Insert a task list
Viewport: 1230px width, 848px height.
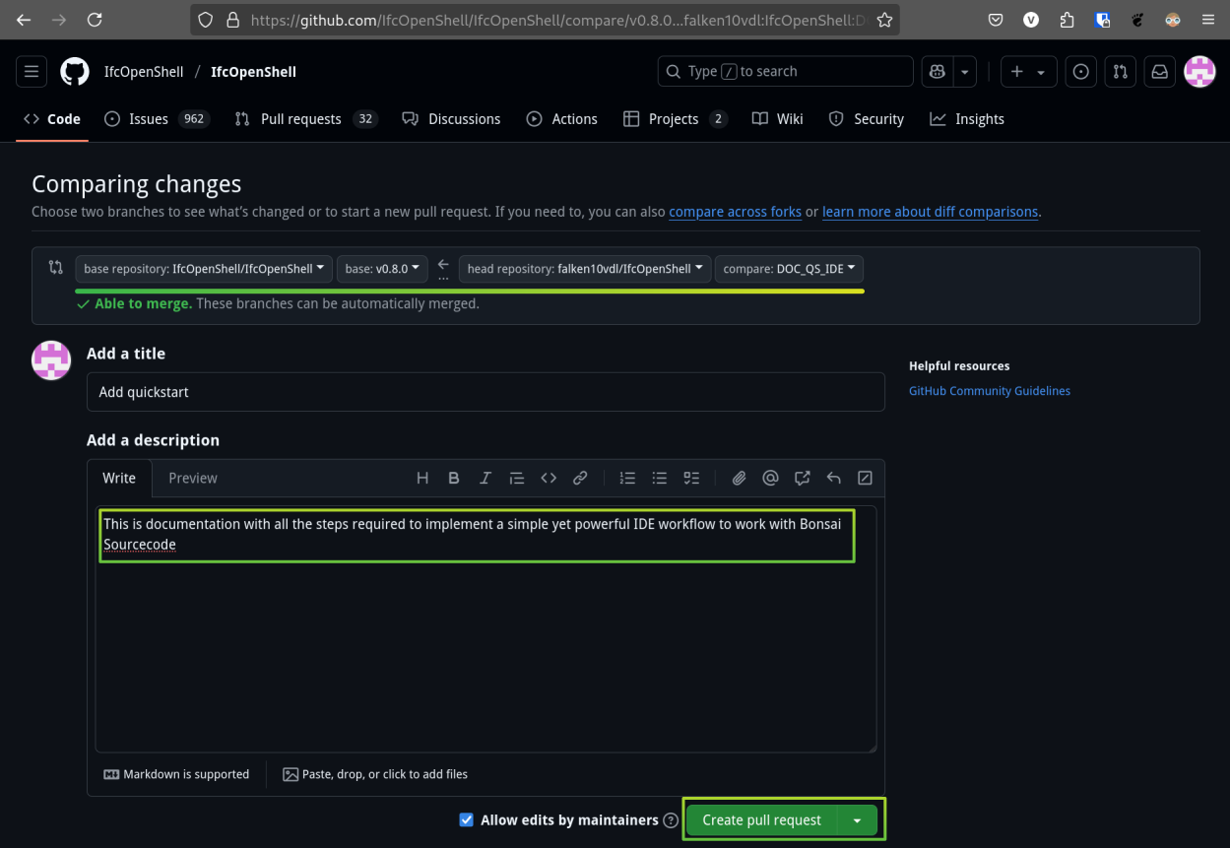click(x=691, y=478)
